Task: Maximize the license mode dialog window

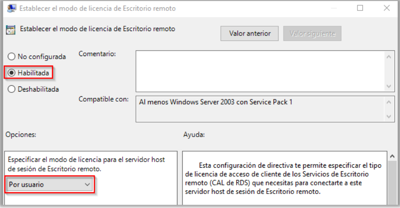Action: coord(360,8)
